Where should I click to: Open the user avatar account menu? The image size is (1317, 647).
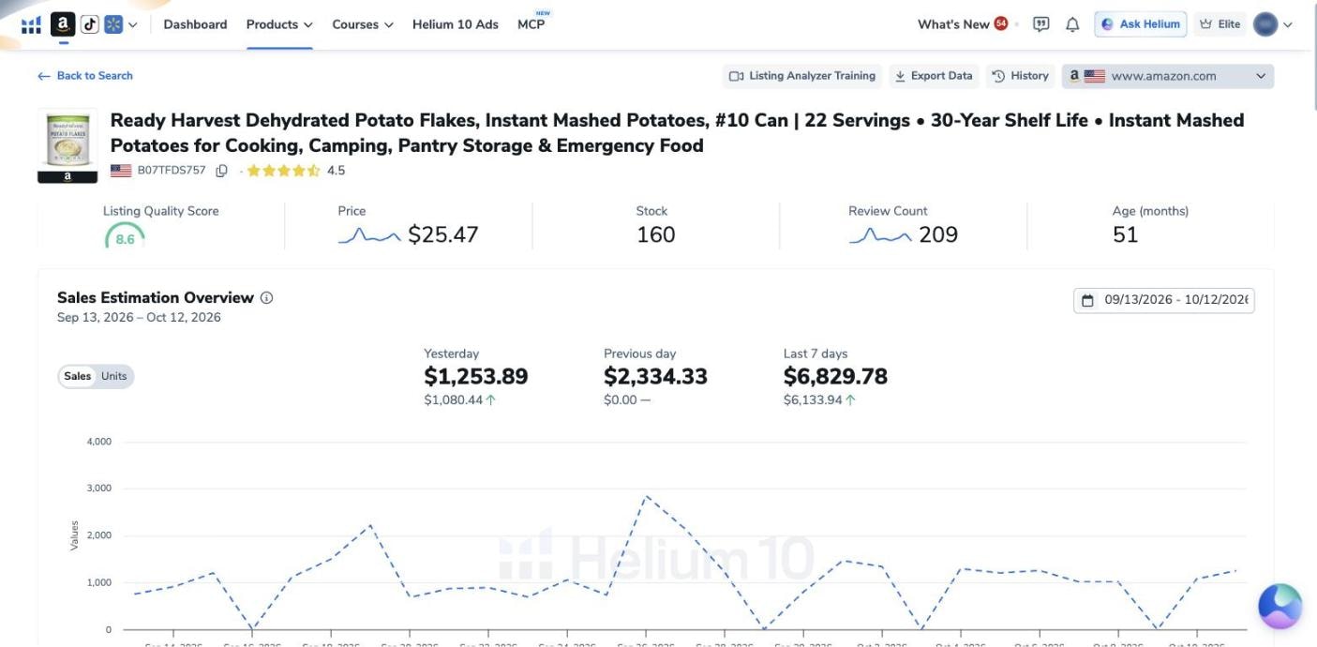(x=1273, y=24)
